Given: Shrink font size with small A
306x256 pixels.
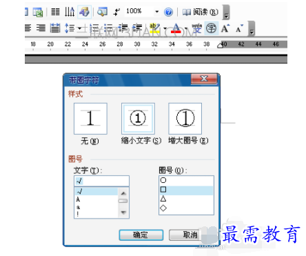Looking at the screenshot, I should point(239,29).
